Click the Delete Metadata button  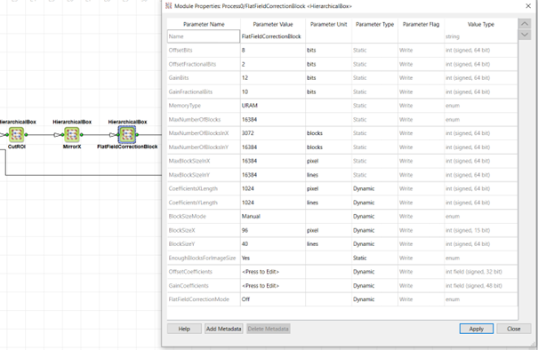(269, 329)
